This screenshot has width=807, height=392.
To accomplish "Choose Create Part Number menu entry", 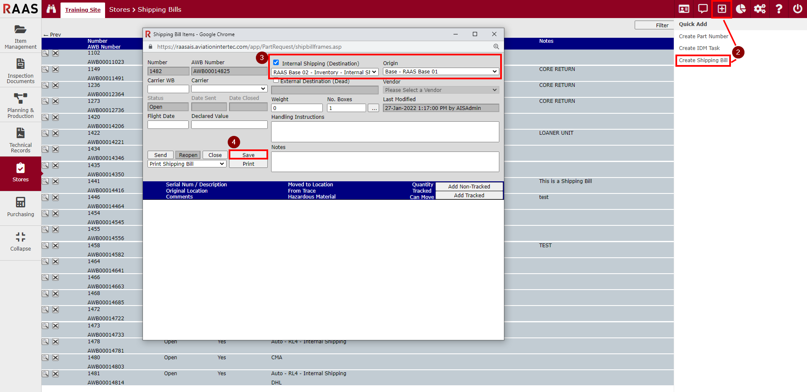I will point(703,37).
